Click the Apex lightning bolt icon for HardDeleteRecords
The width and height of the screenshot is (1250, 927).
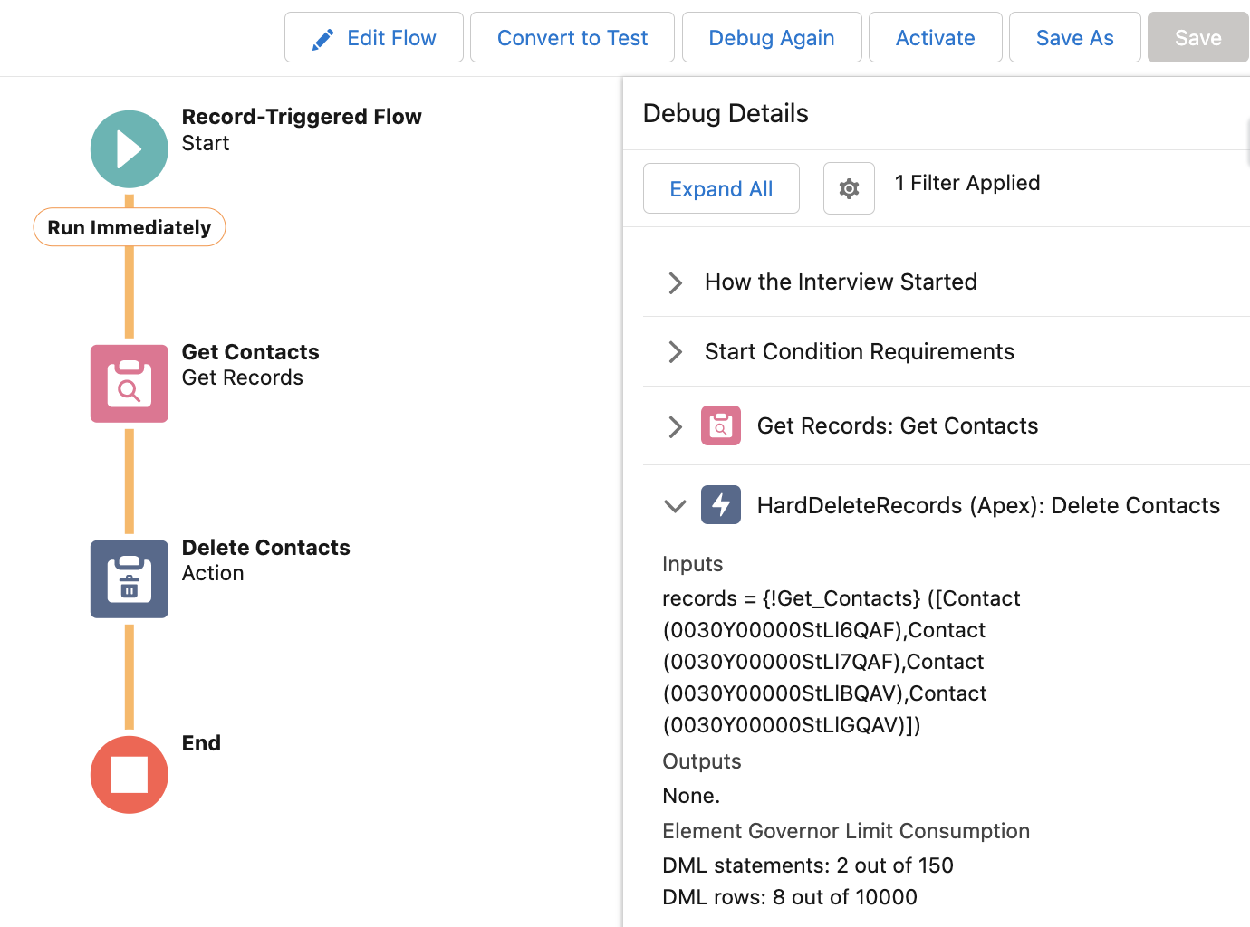pyautogui.click(x=720, y=505)
